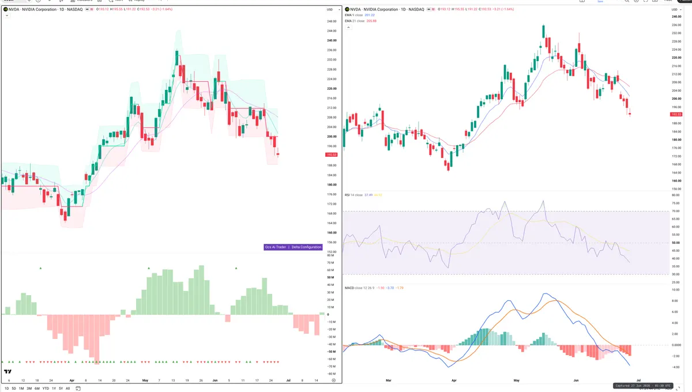The image size is (692, 392).
Task: Select the 6M time range
Action: click(37, 389)
